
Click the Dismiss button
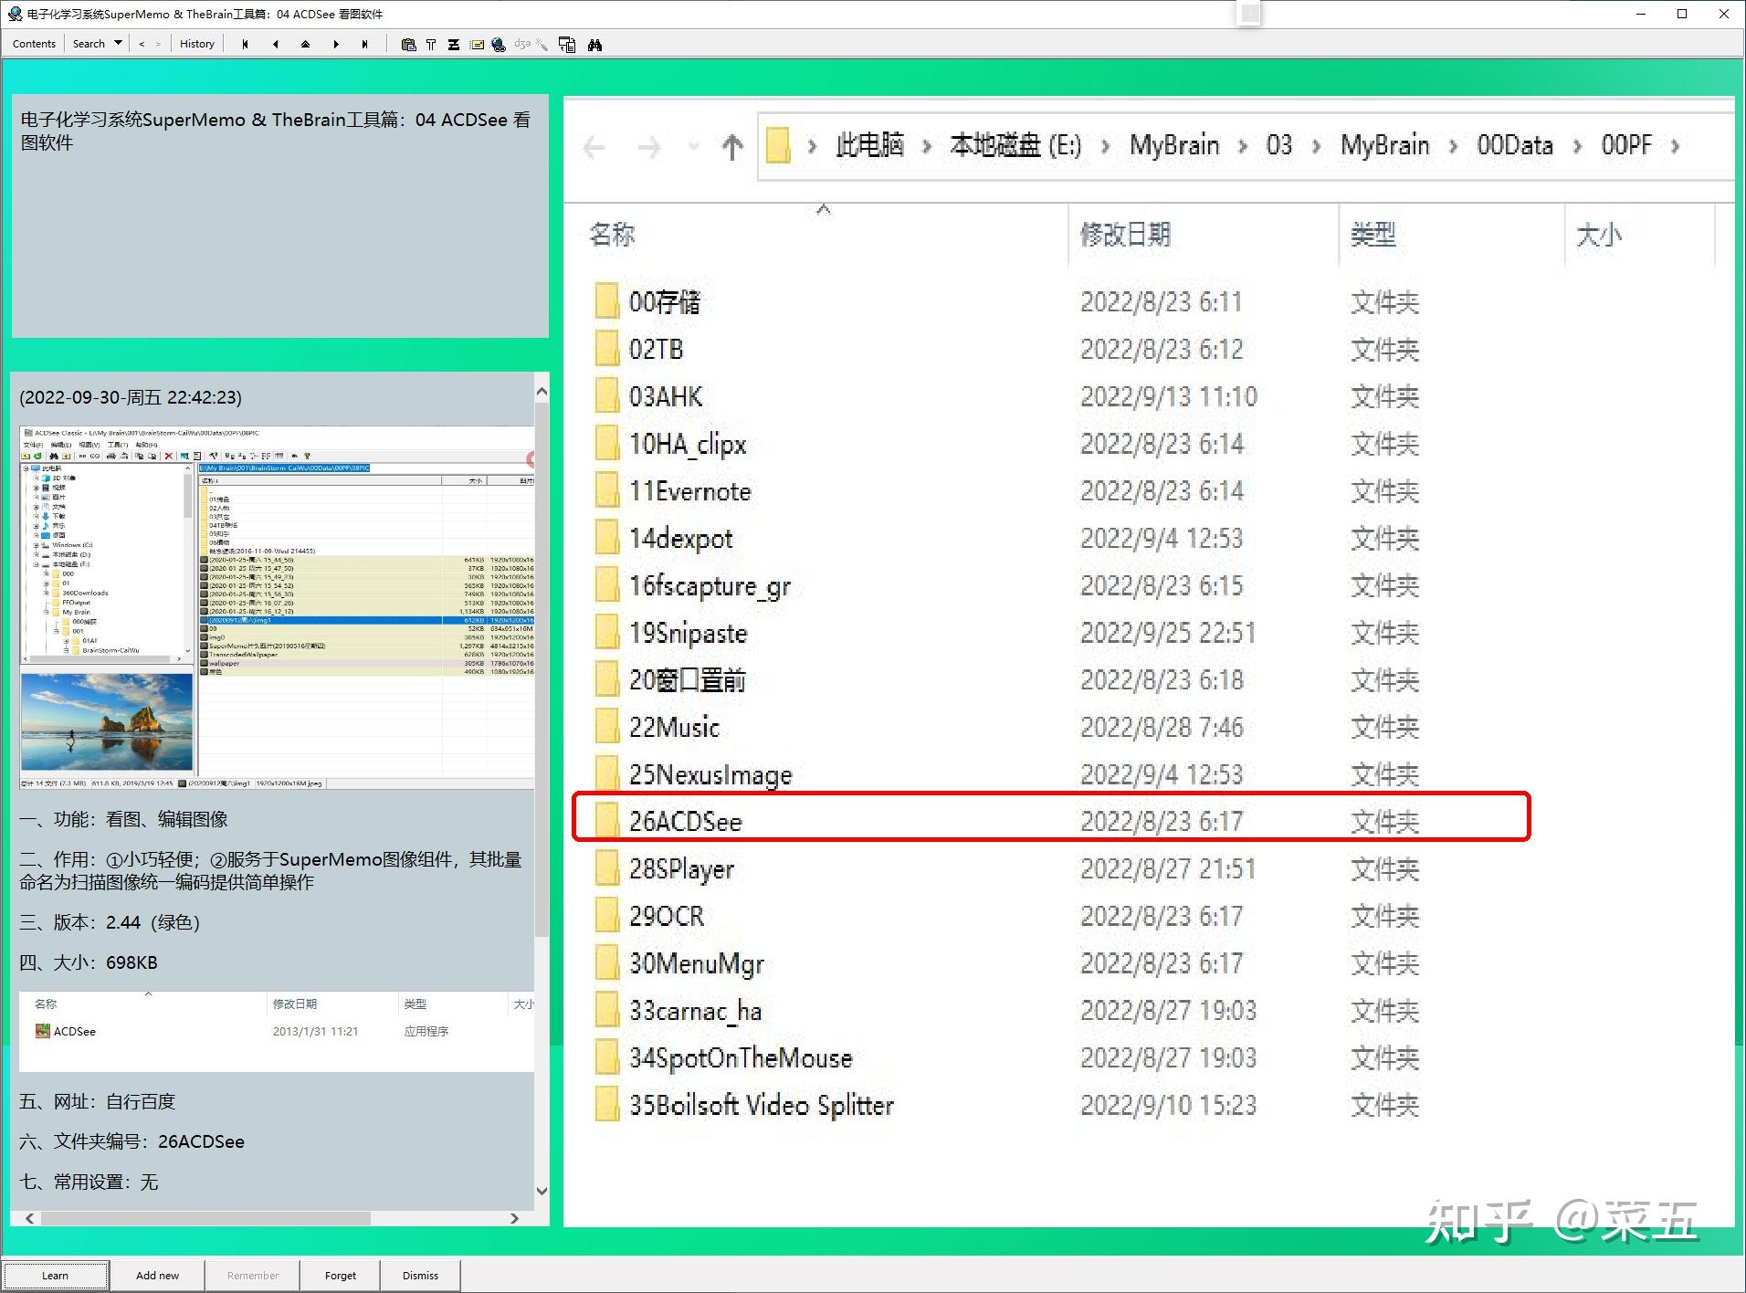click(420, 1276)
